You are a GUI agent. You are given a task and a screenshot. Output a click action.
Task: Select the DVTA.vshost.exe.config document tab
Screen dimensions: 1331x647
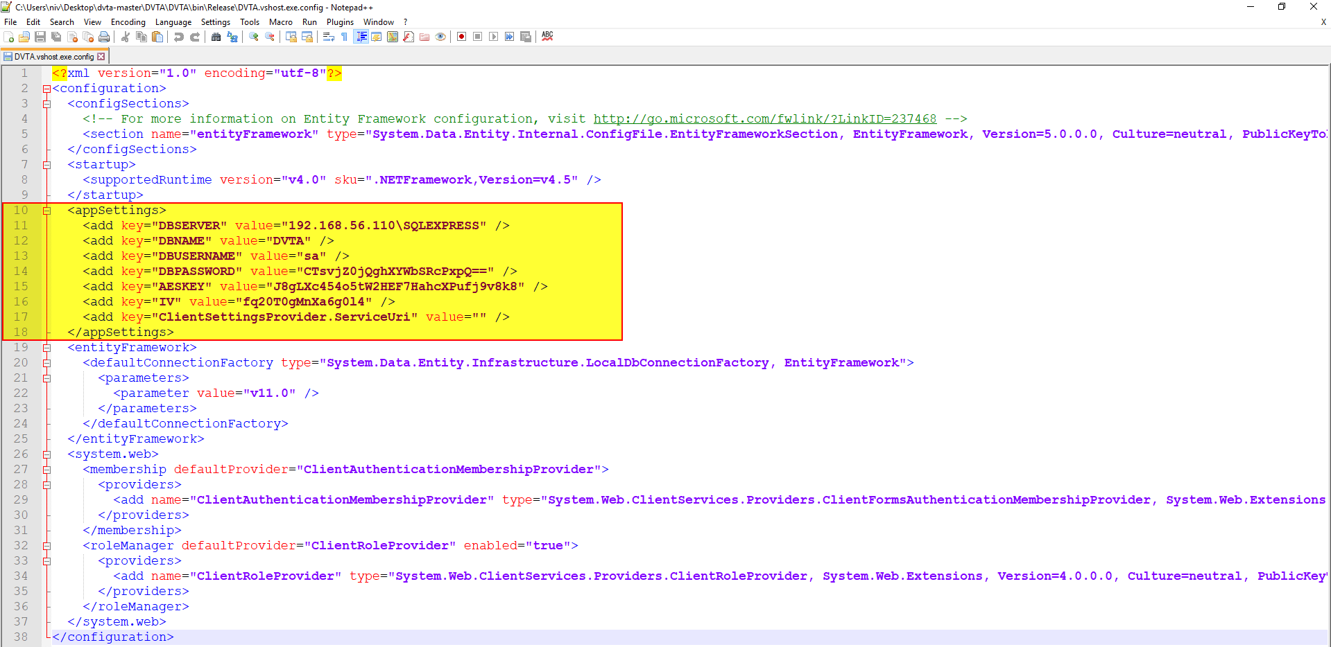click(x=54, y=57)
